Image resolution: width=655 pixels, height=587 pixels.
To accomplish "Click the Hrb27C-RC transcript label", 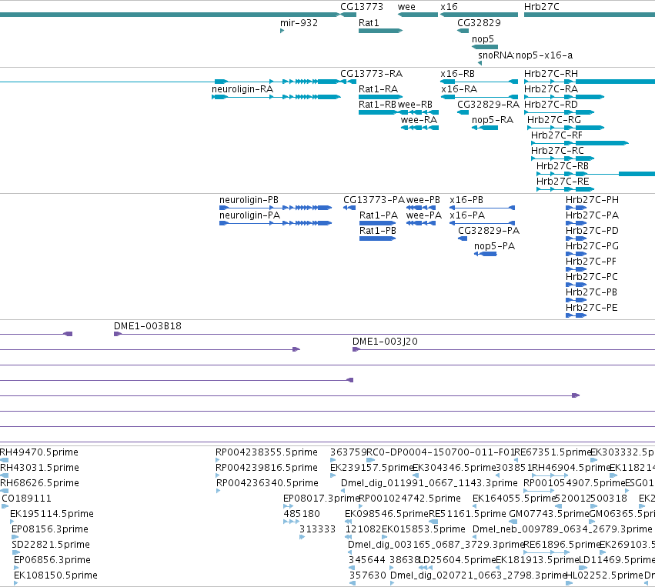I will point(557,151).
